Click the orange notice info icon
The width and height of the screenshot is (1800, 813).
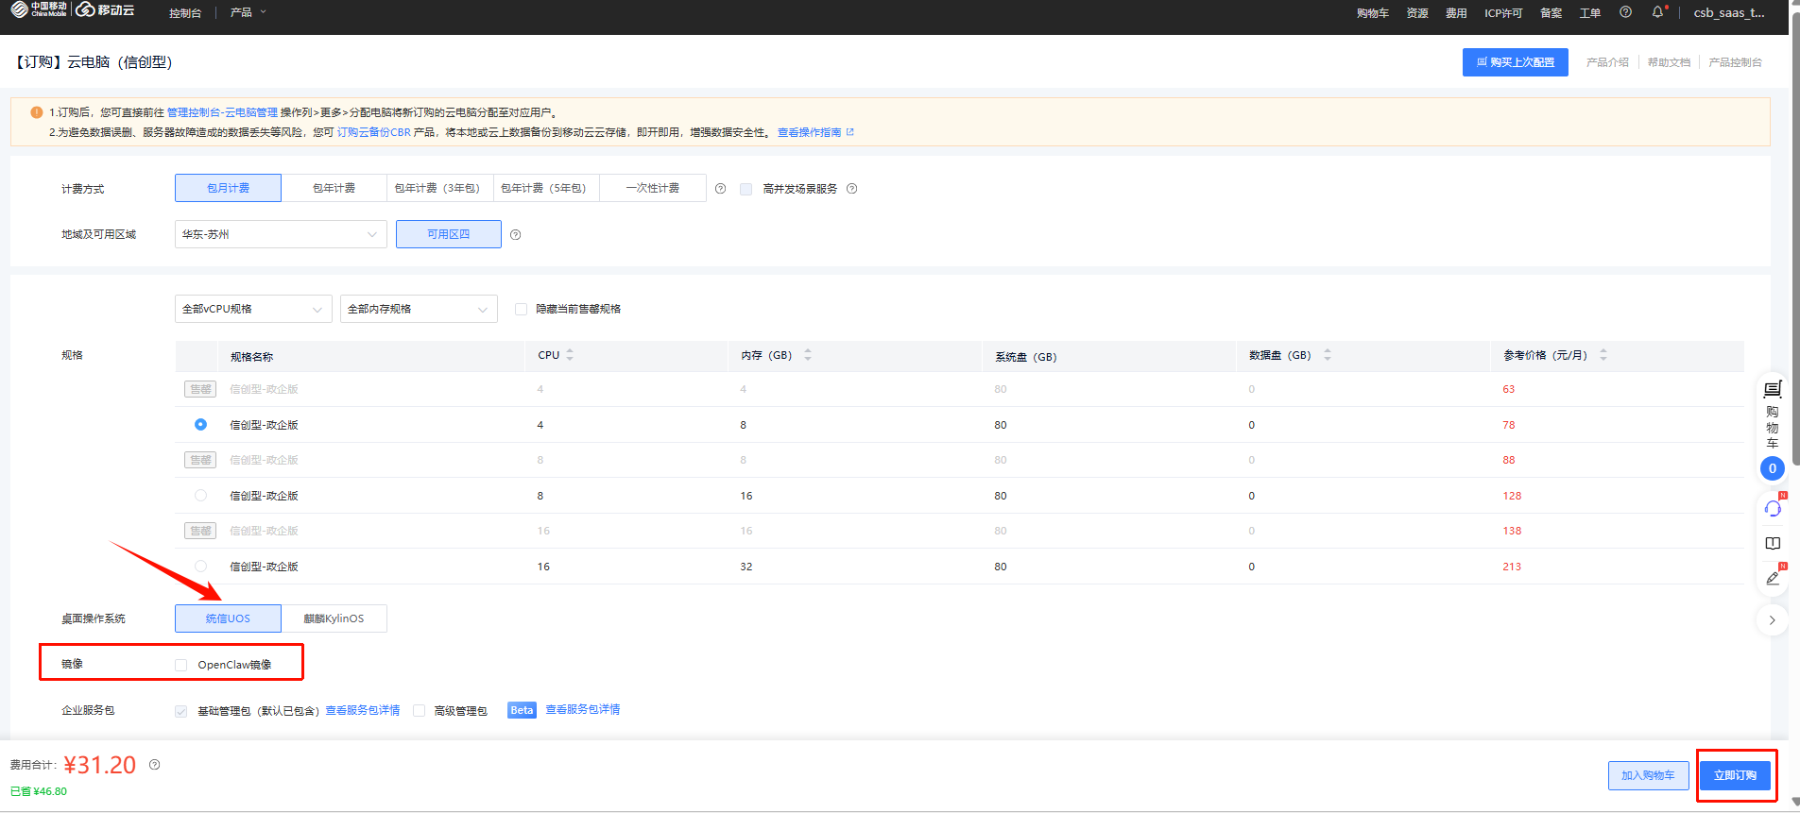pyautogui.click(x=37, y=112)
